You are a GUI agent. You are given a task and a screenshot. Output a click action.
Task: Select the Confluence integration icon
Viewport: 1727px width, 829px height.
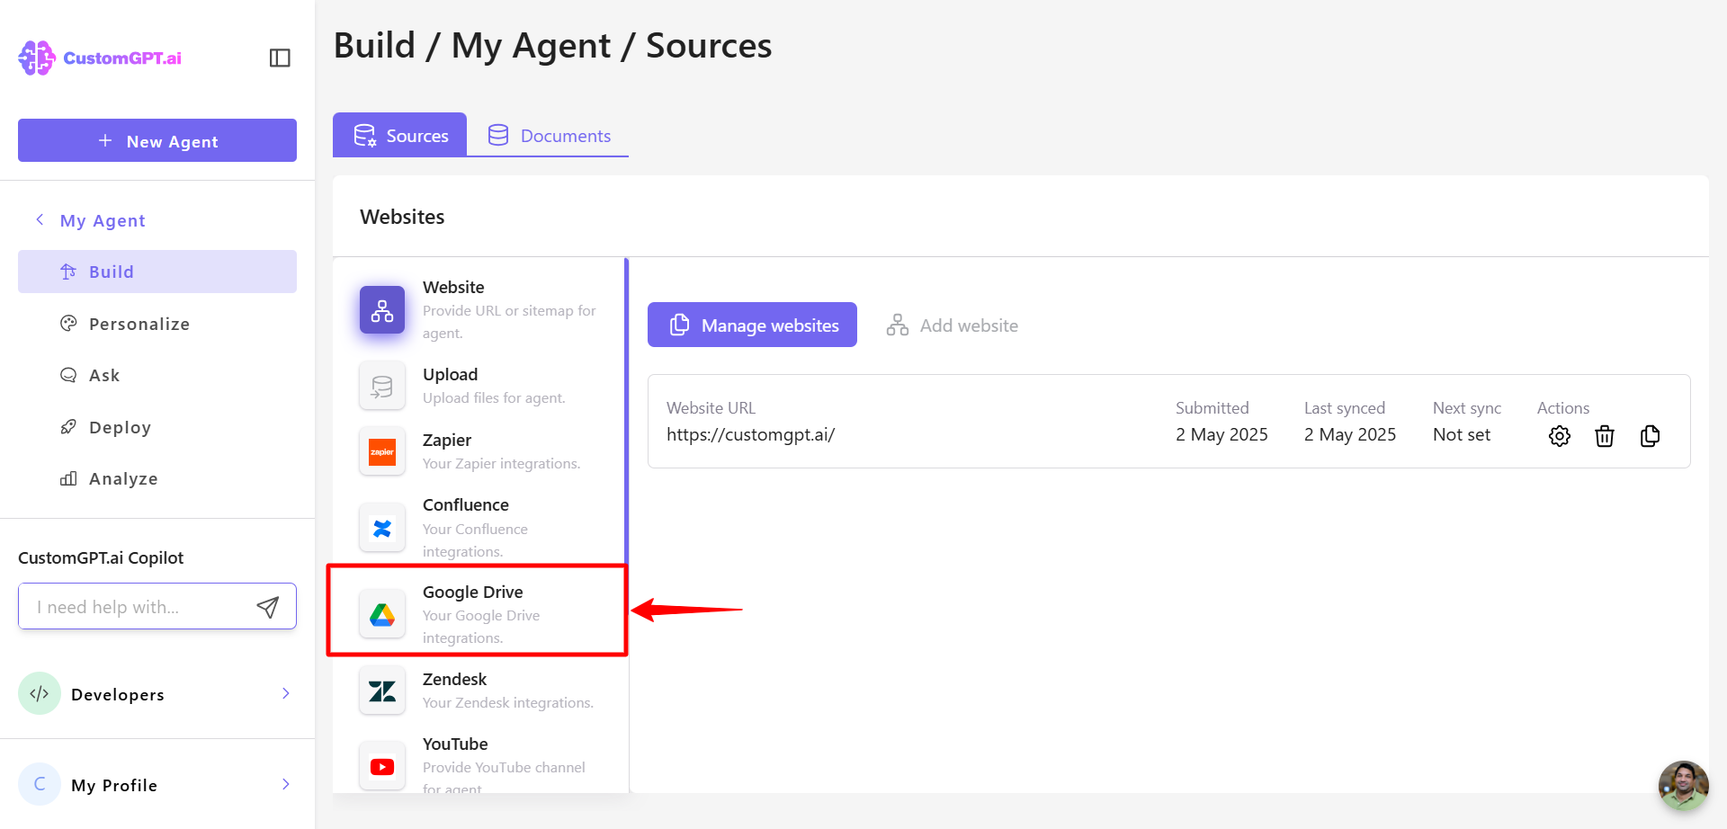point(382,528)
